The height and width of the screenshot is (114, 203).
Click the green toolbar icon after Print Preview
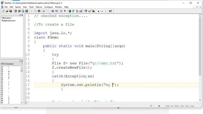point(27,11)
